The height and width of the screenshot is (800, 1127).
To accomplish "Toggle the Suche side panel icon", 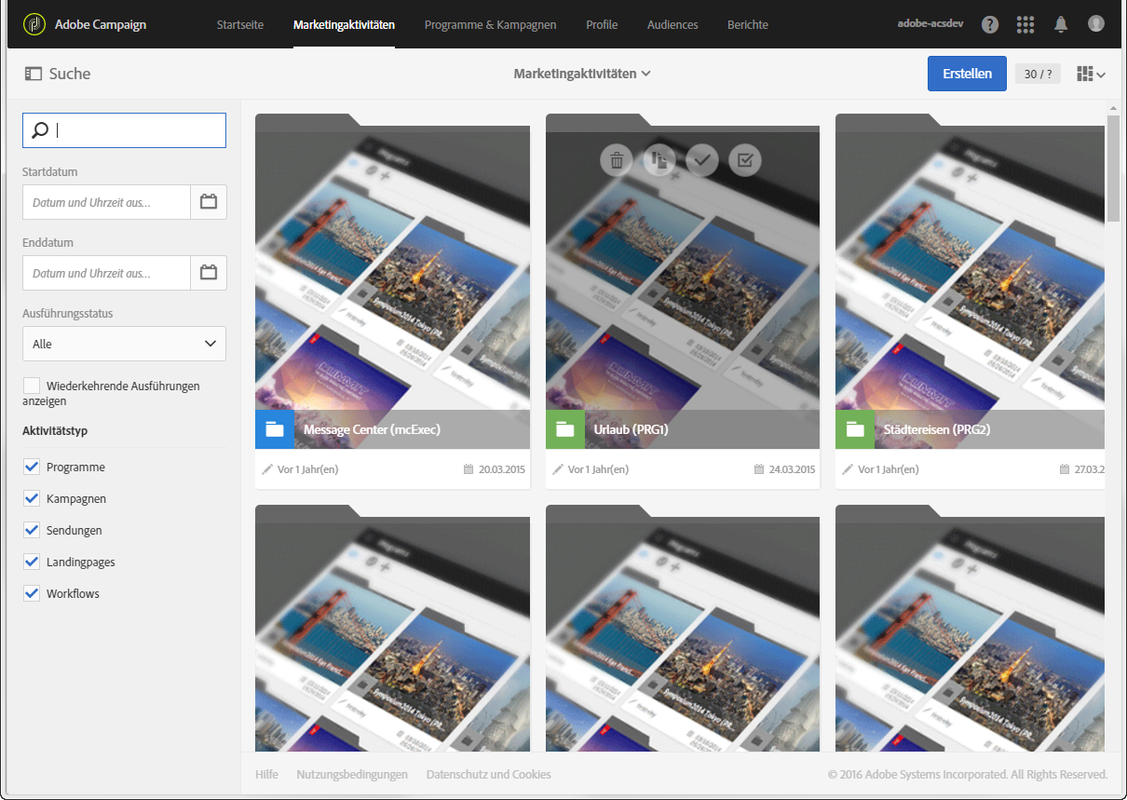I will (x=34, y=74).
